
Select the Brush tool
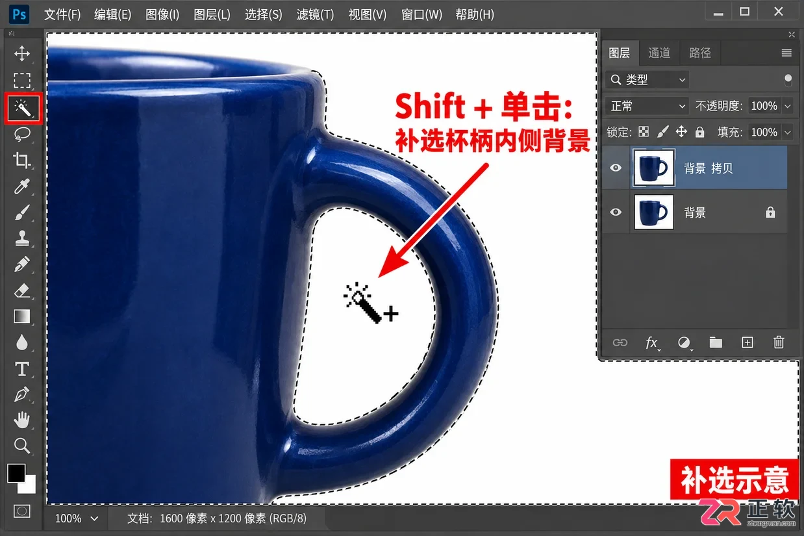[22, 212]
